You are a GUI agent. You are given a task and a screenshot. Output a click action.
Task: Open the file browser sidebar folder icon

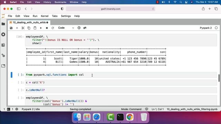click(3, 24)
